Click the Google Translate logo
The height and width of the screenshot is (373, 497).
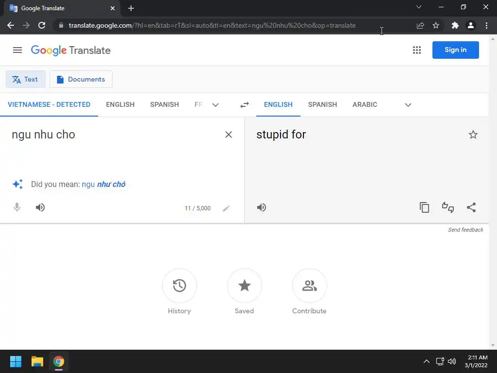[x=71, y=50]
